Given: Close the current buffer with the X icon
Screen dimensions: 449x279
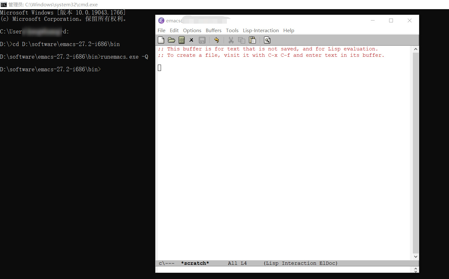Looking at the screenshot, I should (192, 40).
